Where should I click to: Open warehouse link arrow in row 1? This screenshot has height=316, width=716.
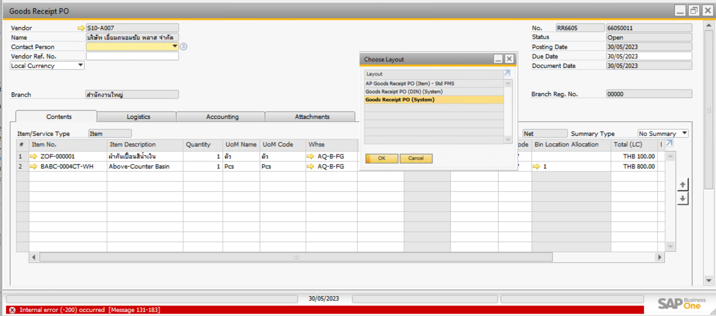(310, 156)
